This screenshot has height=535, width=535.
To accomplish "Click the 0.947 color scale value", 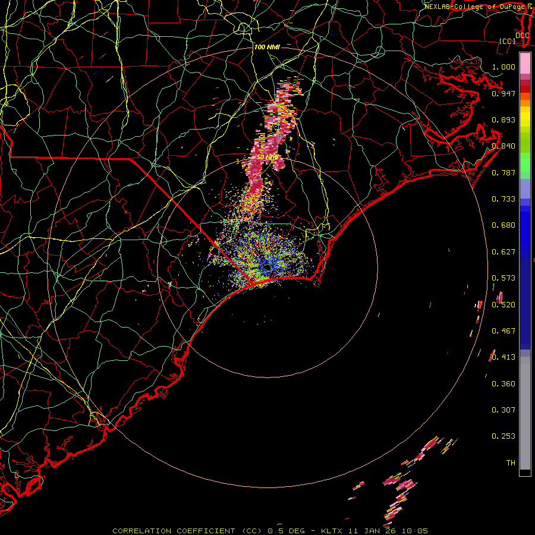I will [503, 93].
